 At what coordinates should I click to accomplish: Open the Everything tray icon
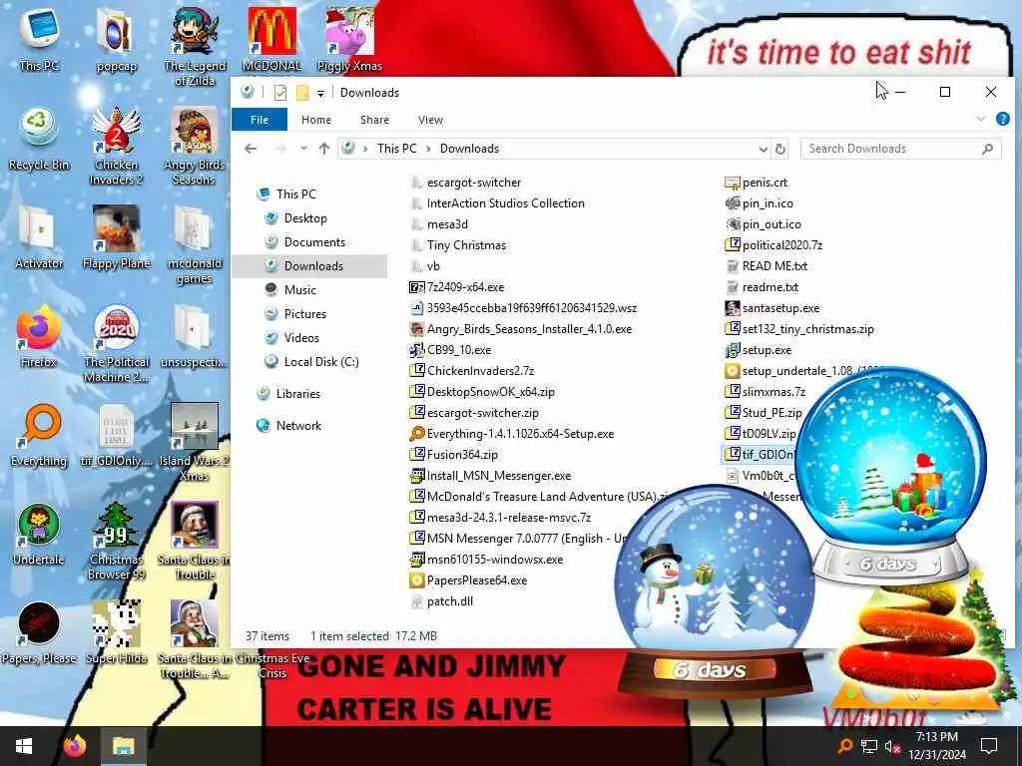(x=844, y=746)
